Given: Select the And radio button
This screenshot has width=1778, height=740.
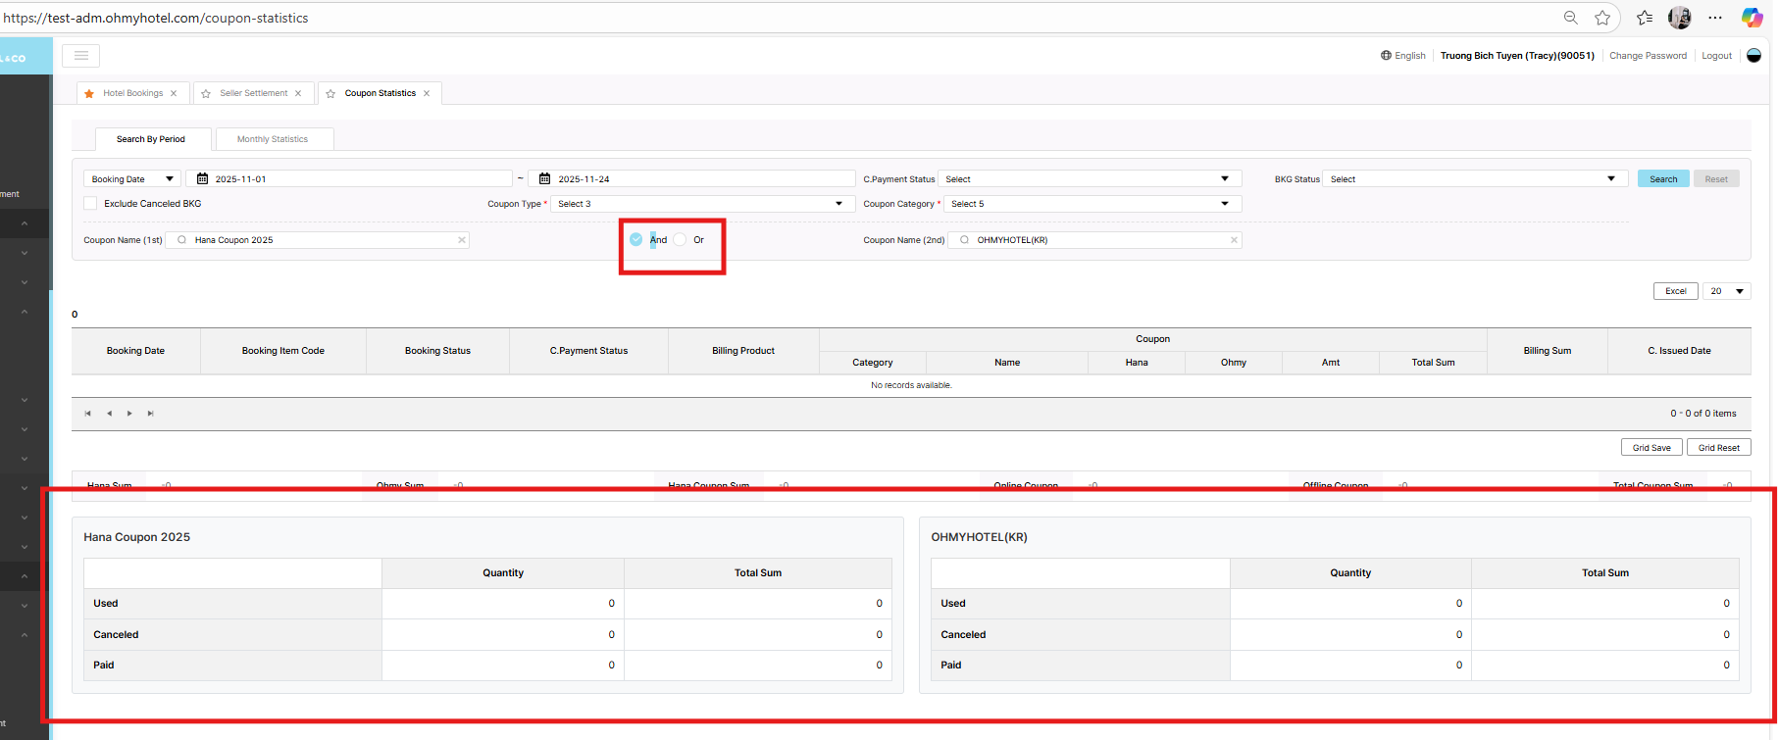Looking at the screenshot, I should point(636,240).
